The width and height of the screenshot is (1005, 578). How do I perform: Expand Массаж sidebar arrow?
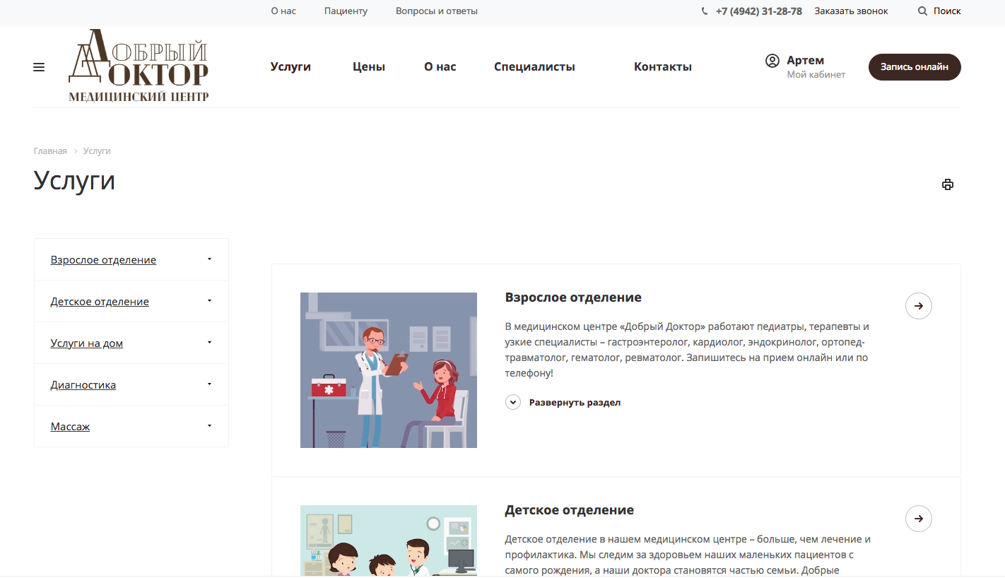pyautogui.click(x=210, y=426)
